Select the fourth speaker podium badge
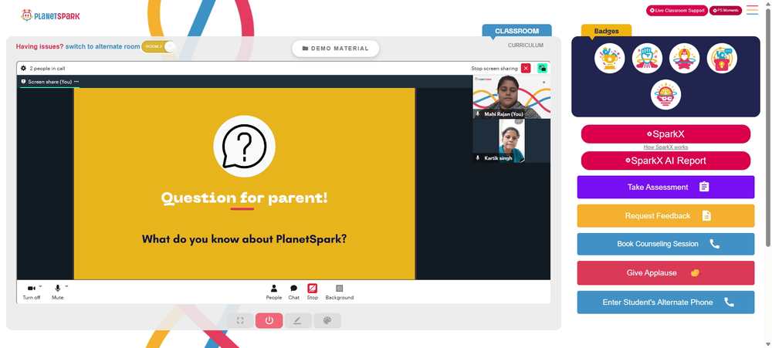This screenshot has width=772, height=348. pyautogui.click(x=722, y=58)
